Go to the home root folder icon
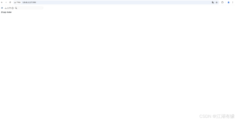This screenshot has height=120, width=235. tap(2, 8)
